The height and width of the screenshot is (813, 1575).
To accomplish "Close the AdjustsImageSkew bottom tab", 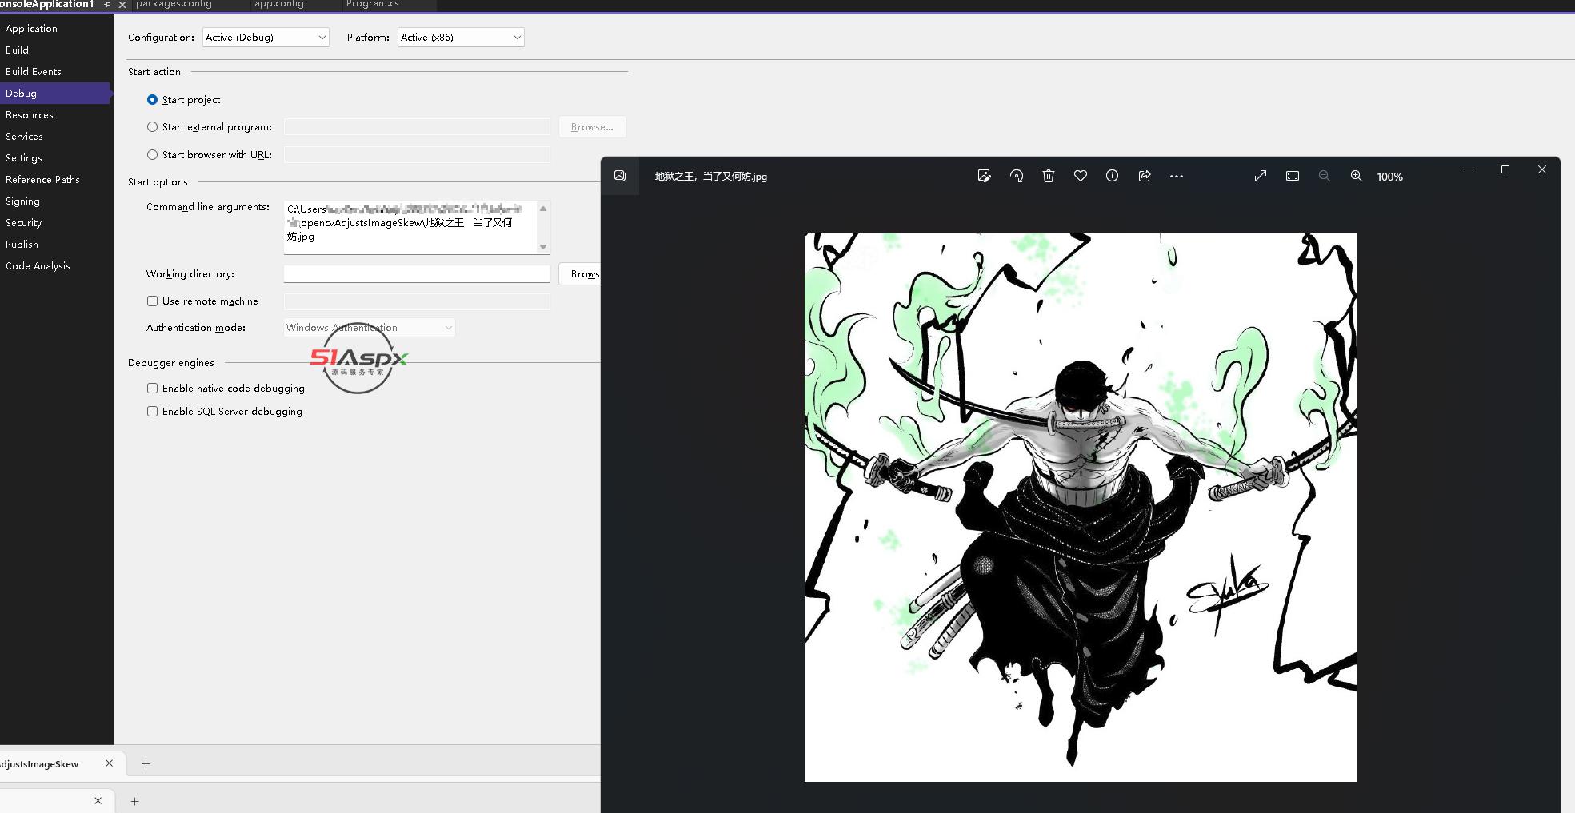I will (x=110, y=763).
